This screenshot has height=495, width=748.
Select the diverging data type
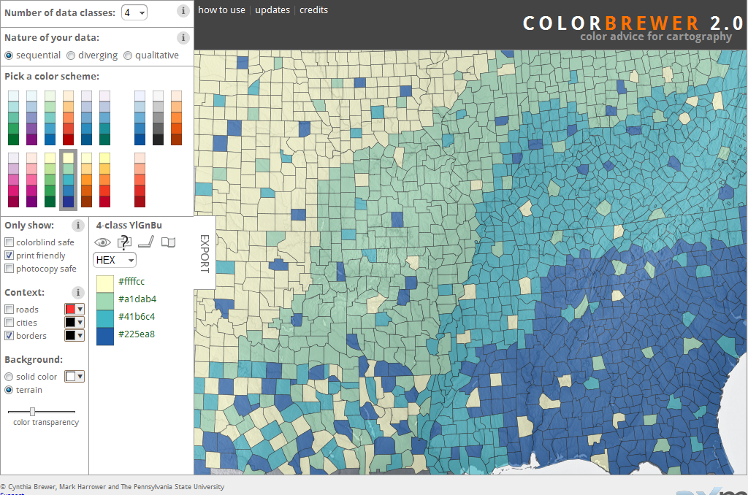click(x=71, y=55)
